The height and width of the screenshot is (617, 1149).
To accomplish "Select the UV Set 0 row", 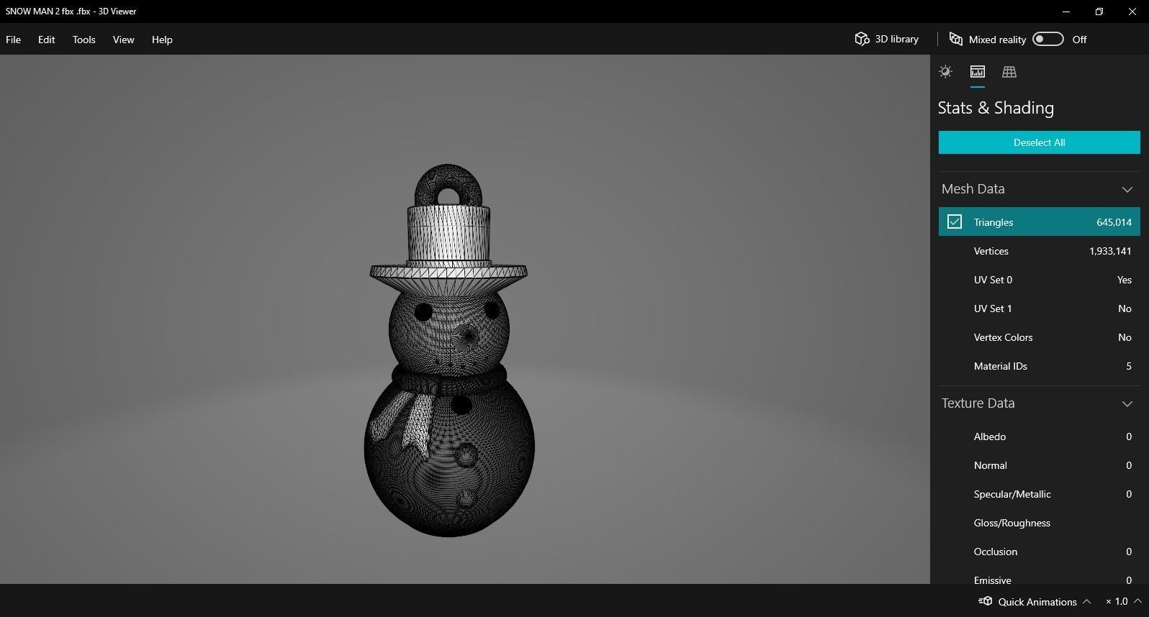I will [x=1039, y=280].
